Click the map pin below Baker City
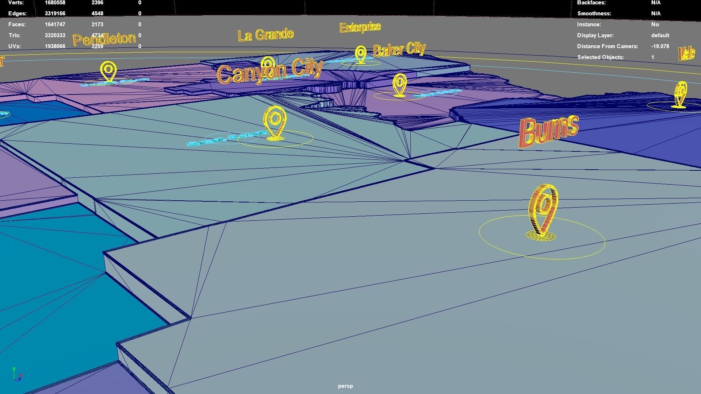 (x=400, y=85)
